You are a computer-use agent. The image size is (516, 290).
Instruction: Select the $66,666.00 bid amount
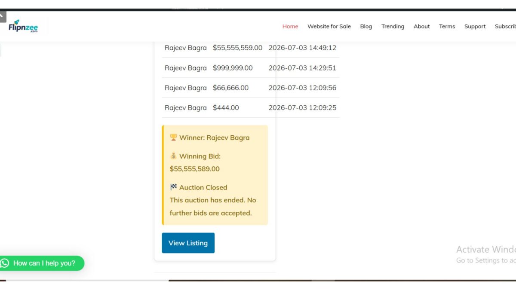(x=230, y=88)
